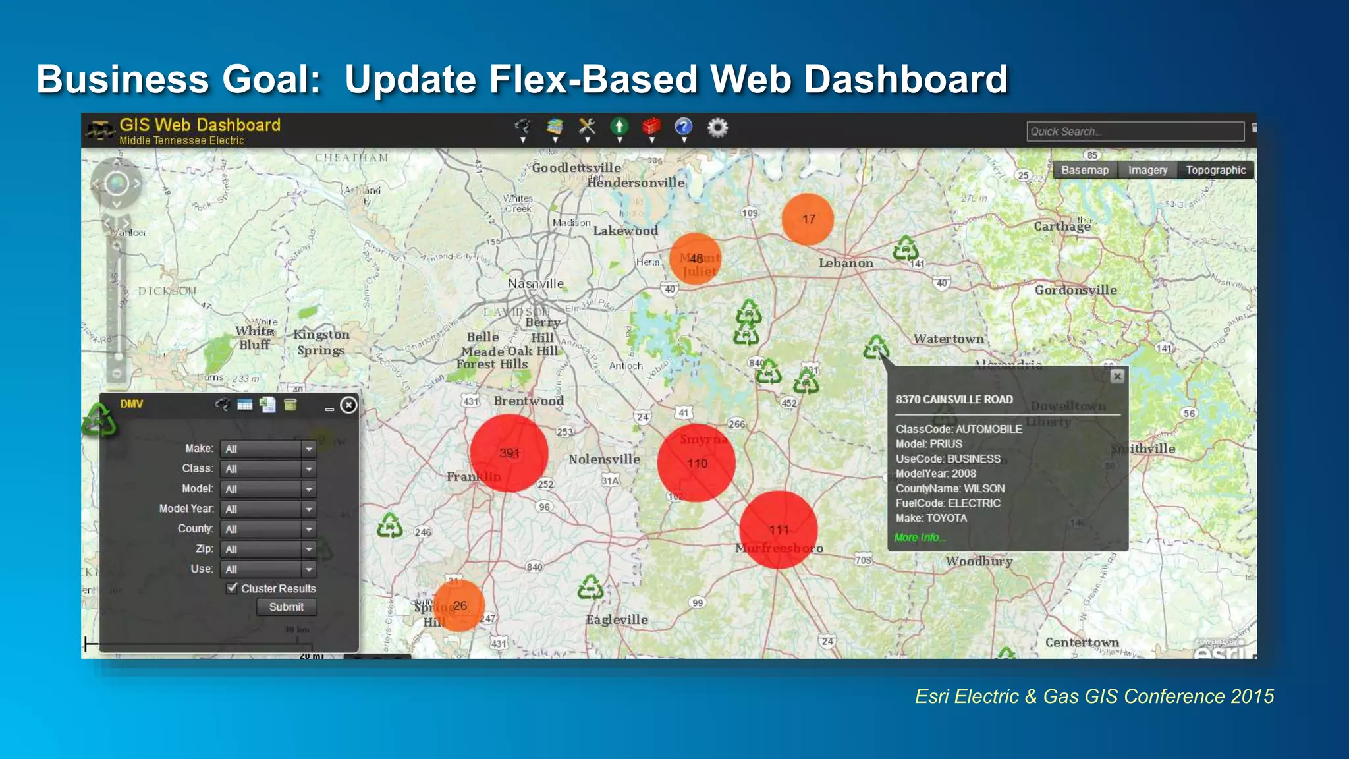Click in the Quick Search field
The image size is (1349, 759).
pyautogui.click(x=1135, y=131)
